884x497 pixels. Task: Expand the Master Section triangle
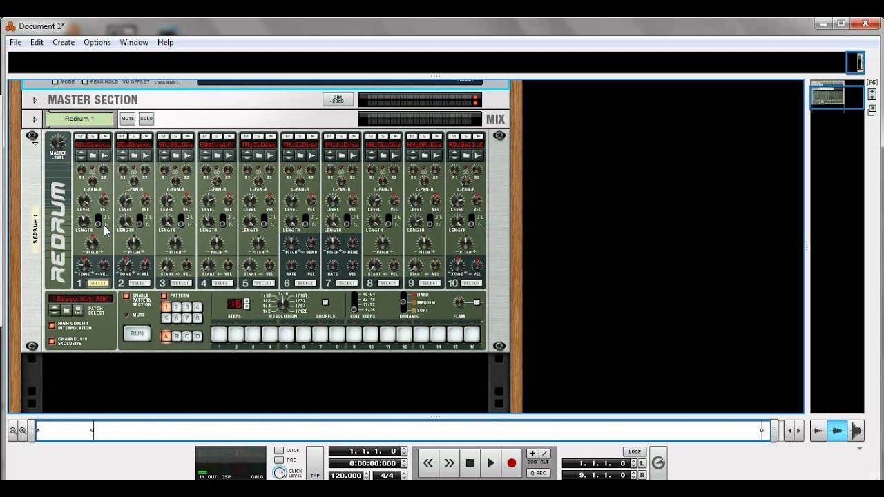click(x=35, y=100)
